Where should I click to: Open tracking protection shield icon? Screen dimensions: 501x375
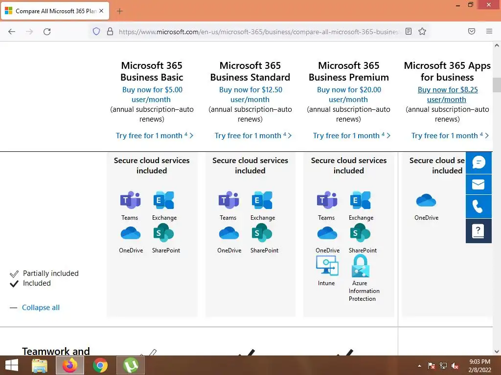(96, 31)
